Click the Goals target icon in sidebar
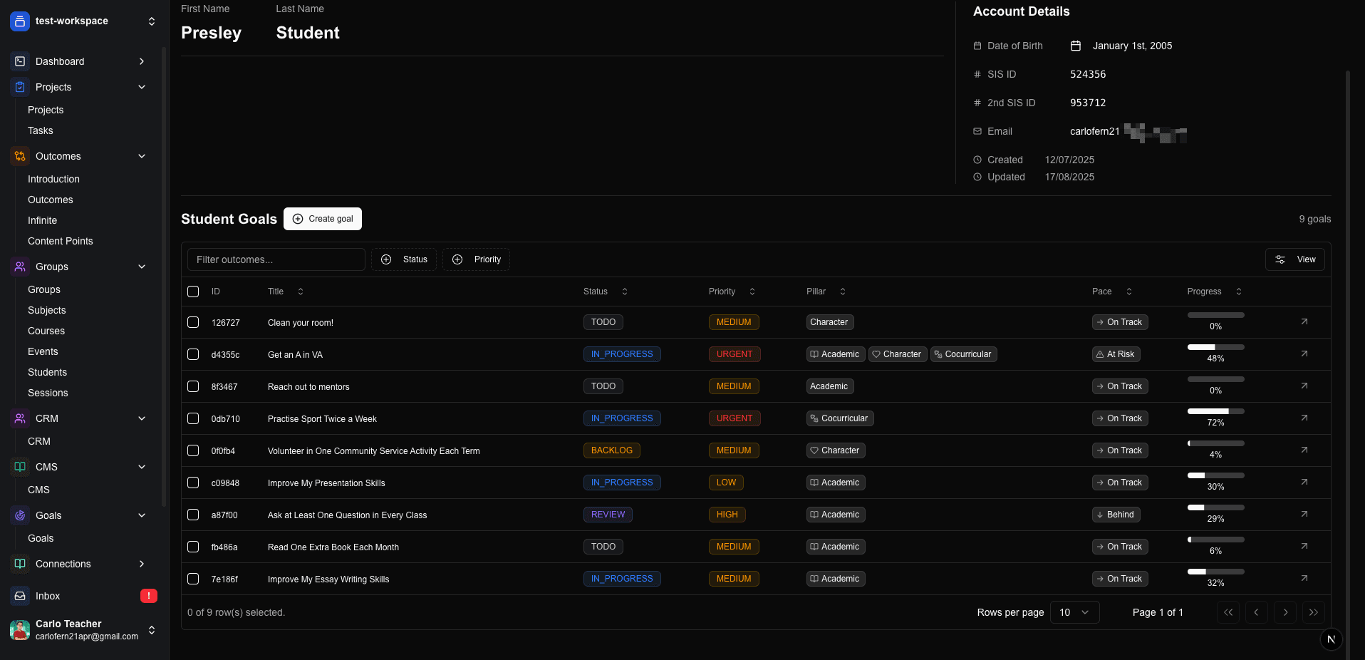 20,515
